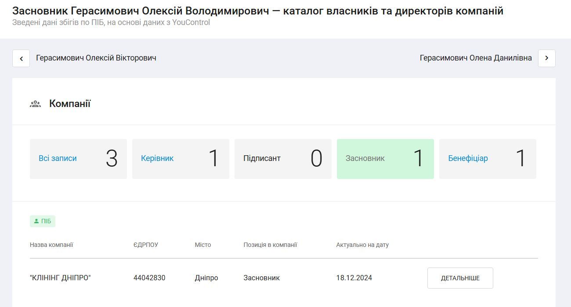Viewport: 571px width, 307px height.
Task: Navigate to Герасимович Олена Данилівна profile
Action: tap(476, 57)
